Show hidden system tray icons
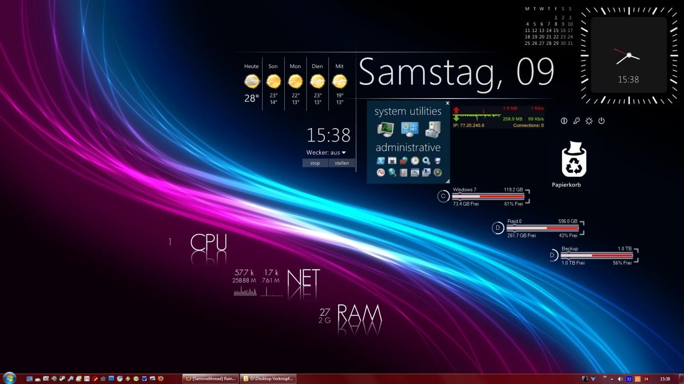The width and height of the screenshot is (684, 384). coord(612,379)
